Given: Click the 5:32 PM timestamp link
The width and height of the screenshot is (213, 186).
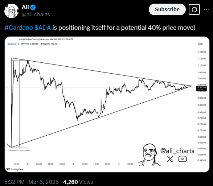Looking at the screenshot, I should click(15, 182).
